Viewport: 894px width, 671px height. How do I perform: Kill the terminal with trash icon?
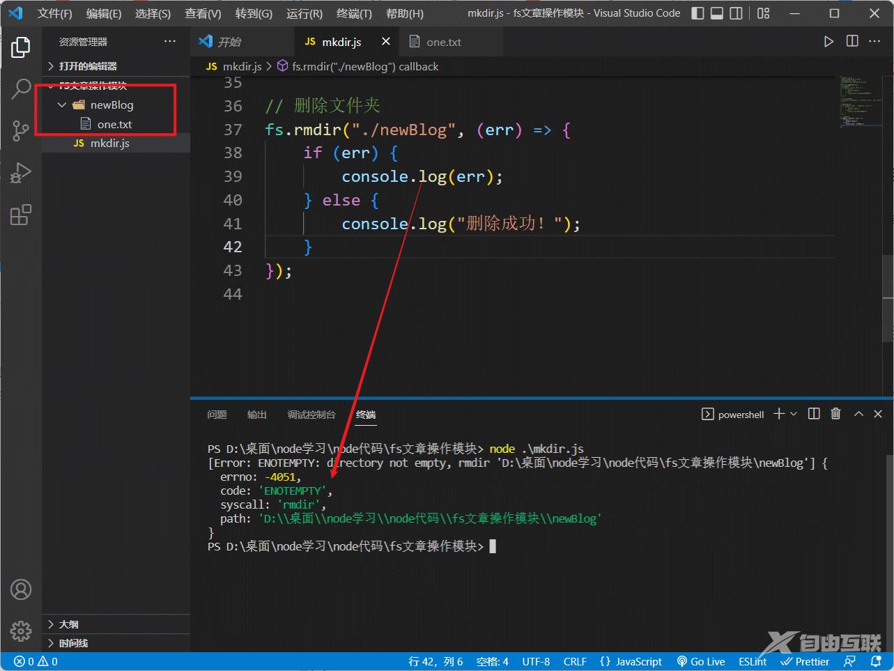click(x=836, y=414)
